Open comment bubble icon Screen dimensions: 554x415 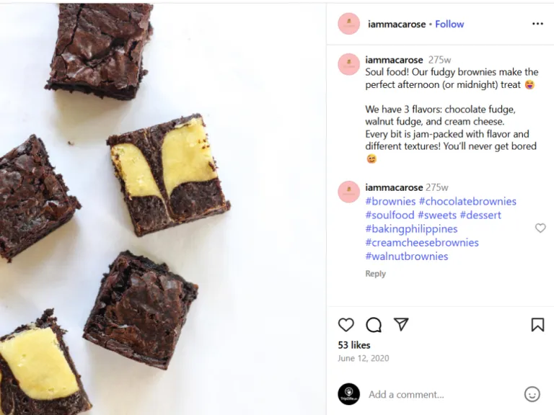pos(374,325)
